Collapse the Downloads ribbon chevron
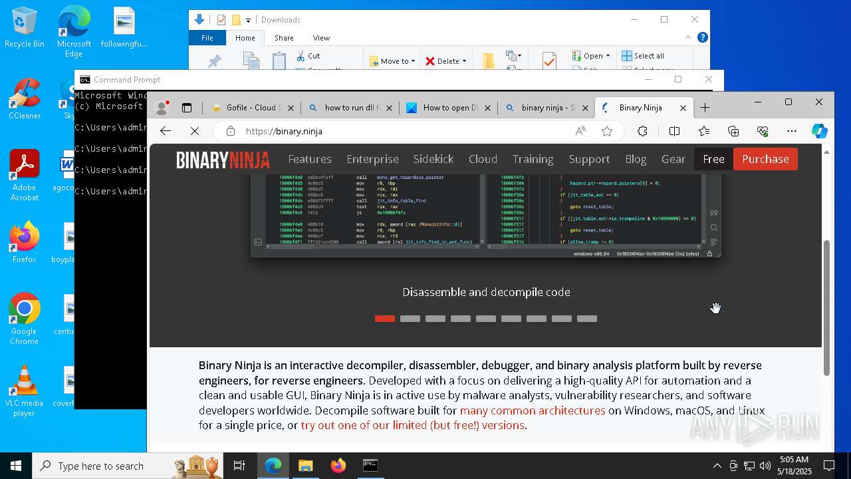The width and height of the screenshot is (851, 479). click(x=688, y=38)
